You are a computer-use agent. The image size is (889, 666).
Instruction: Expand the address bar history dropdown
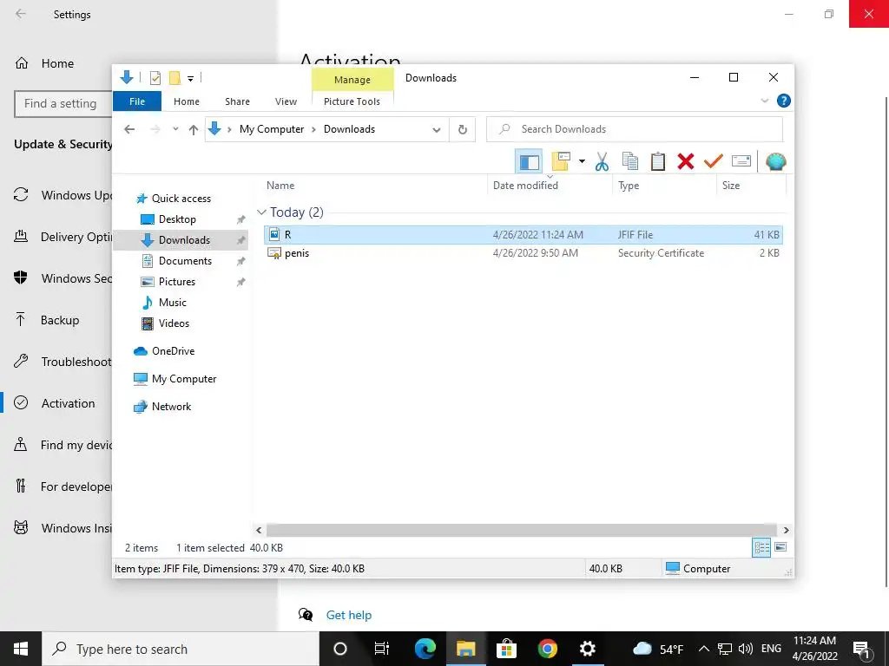point(437,130)
